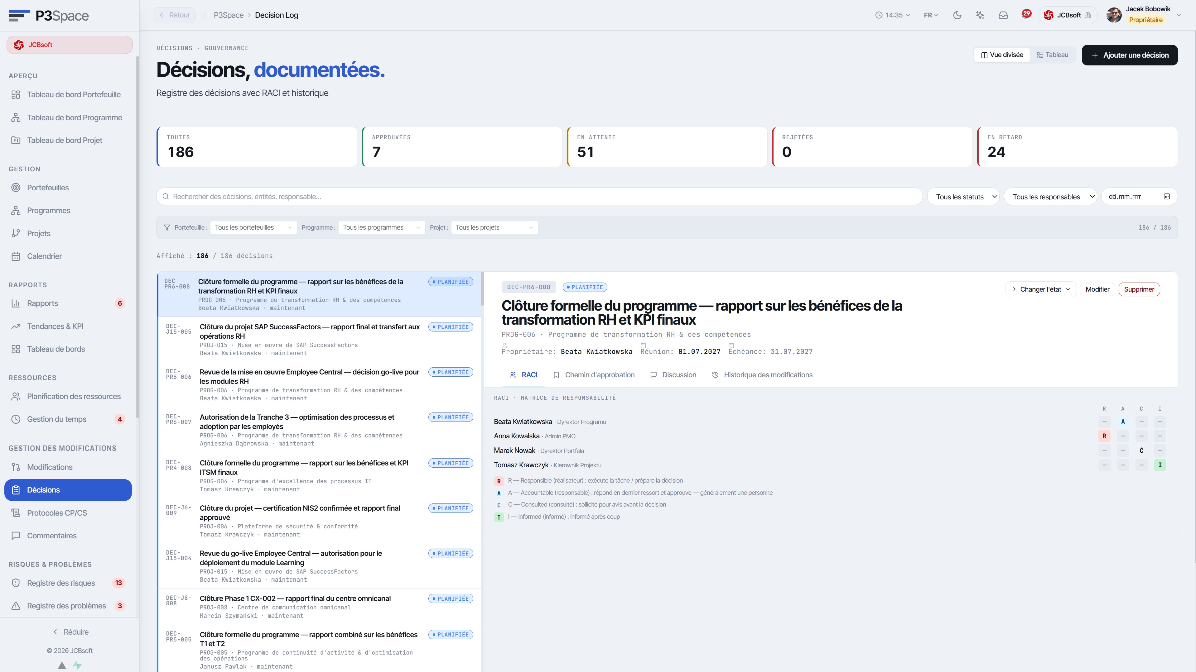This screenshot has width=1196, height=672.
Task: Click P3Space breadcrumb
Action: [229, 15]
